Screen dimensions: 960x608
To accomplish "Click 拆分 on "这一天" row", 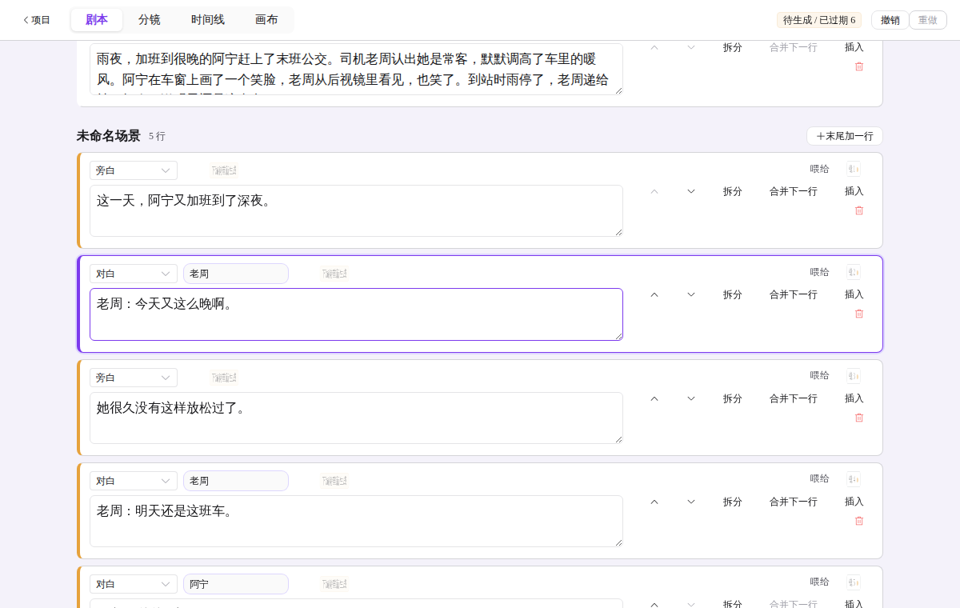I will click(733, 191).
